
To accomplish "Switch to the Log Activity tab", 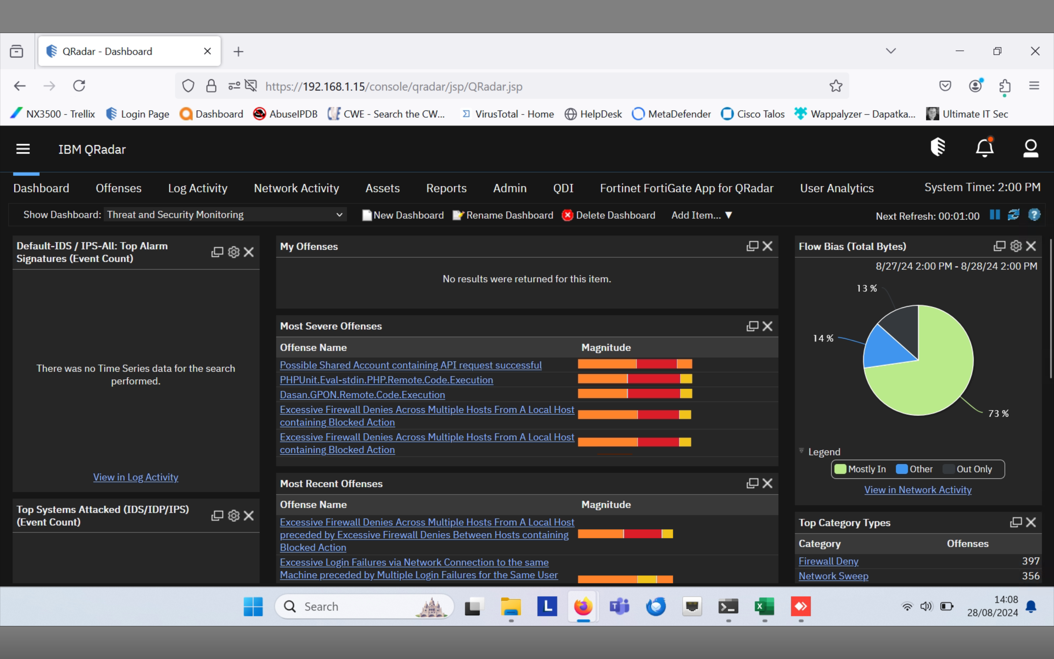I will click(198, 188).
